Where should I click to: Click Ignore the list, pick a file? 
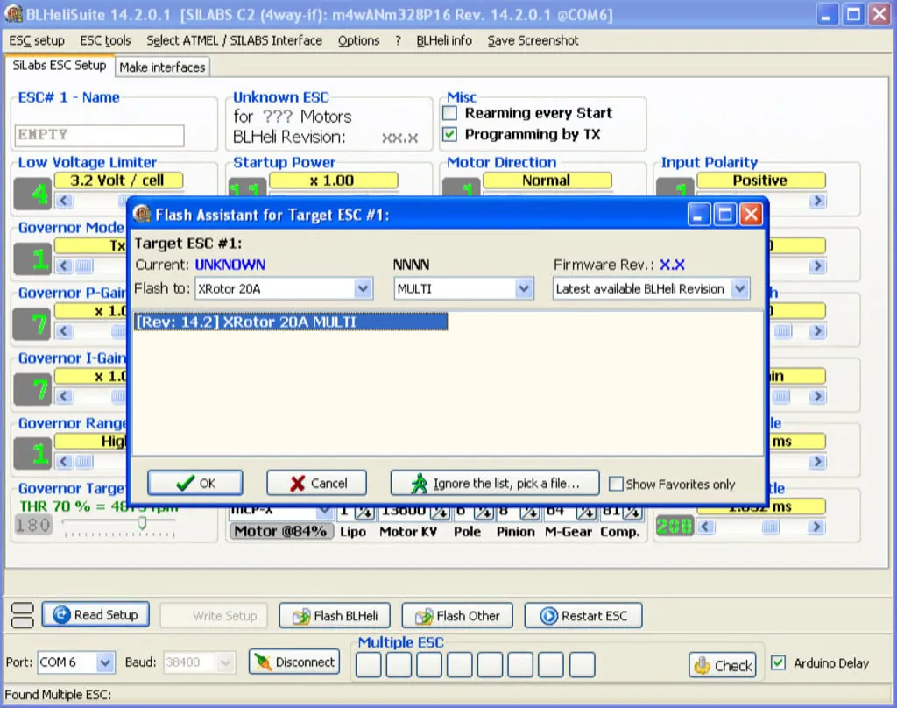495,483
